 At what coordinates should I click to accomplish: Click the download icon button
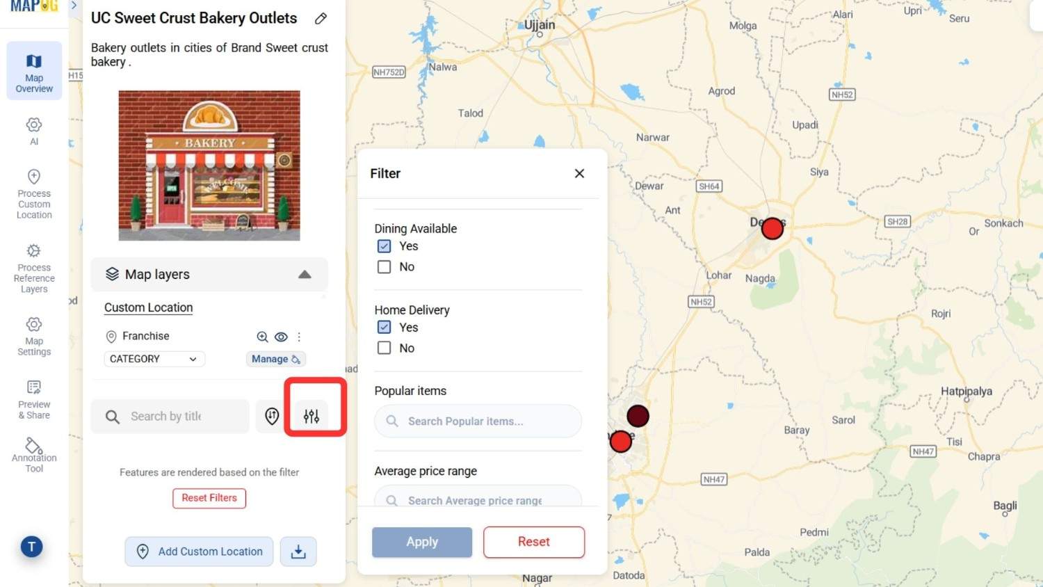pos(298,552)
